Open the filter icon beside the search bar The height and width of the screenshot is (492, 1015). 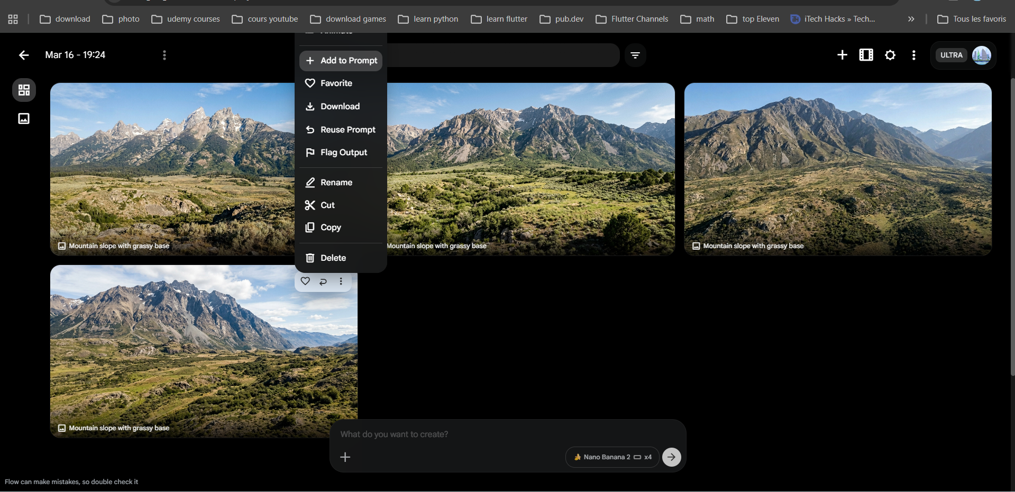tap(635, 55)
